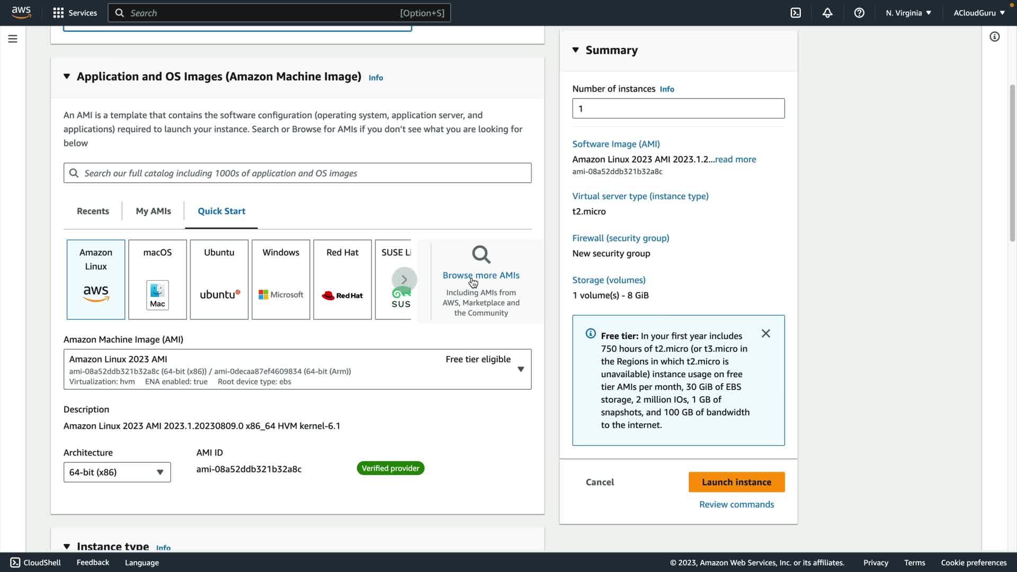Open the help question mark icon
The height and width of the screenshot is (572, 1017).
pos(859,13)
